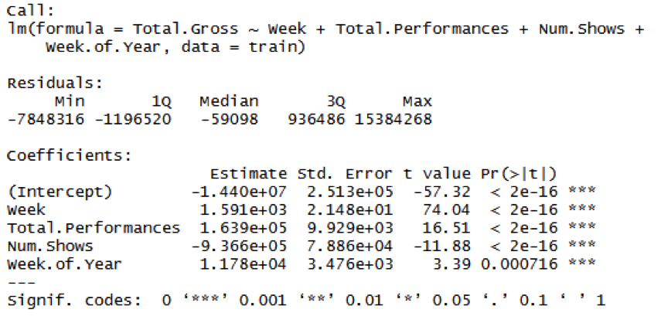Click the (Intercept) row label
This screenshot has width=661, height=323.
[x=60, y=192]
